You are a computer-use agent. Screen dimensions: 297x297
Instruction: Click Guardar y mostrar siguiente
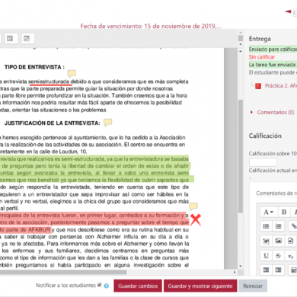point(200,286)
